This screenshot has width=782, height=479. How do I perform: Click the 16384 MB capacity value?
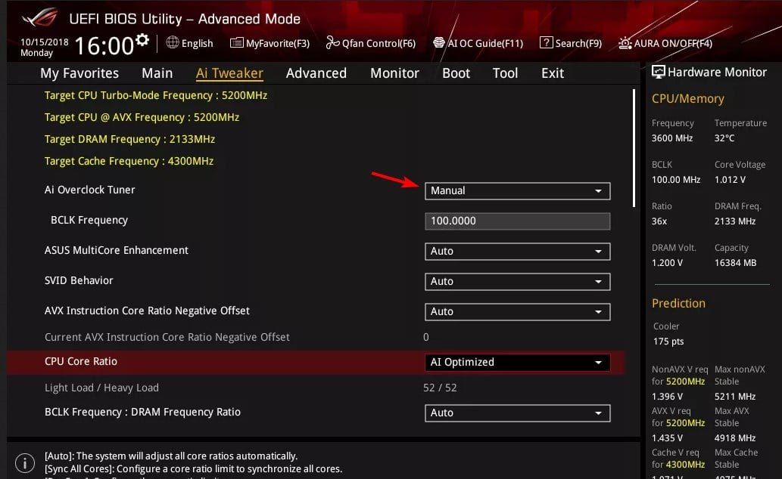coord(735,262)
